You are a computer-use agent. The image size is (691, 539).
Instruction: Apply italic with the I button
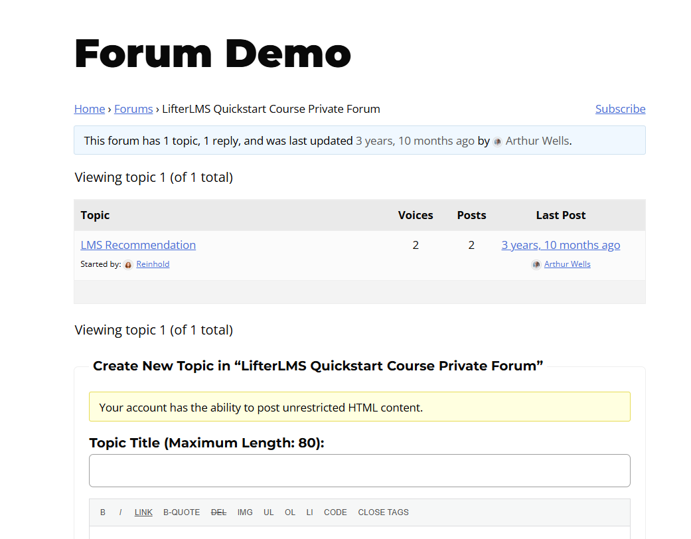point(120,512)
